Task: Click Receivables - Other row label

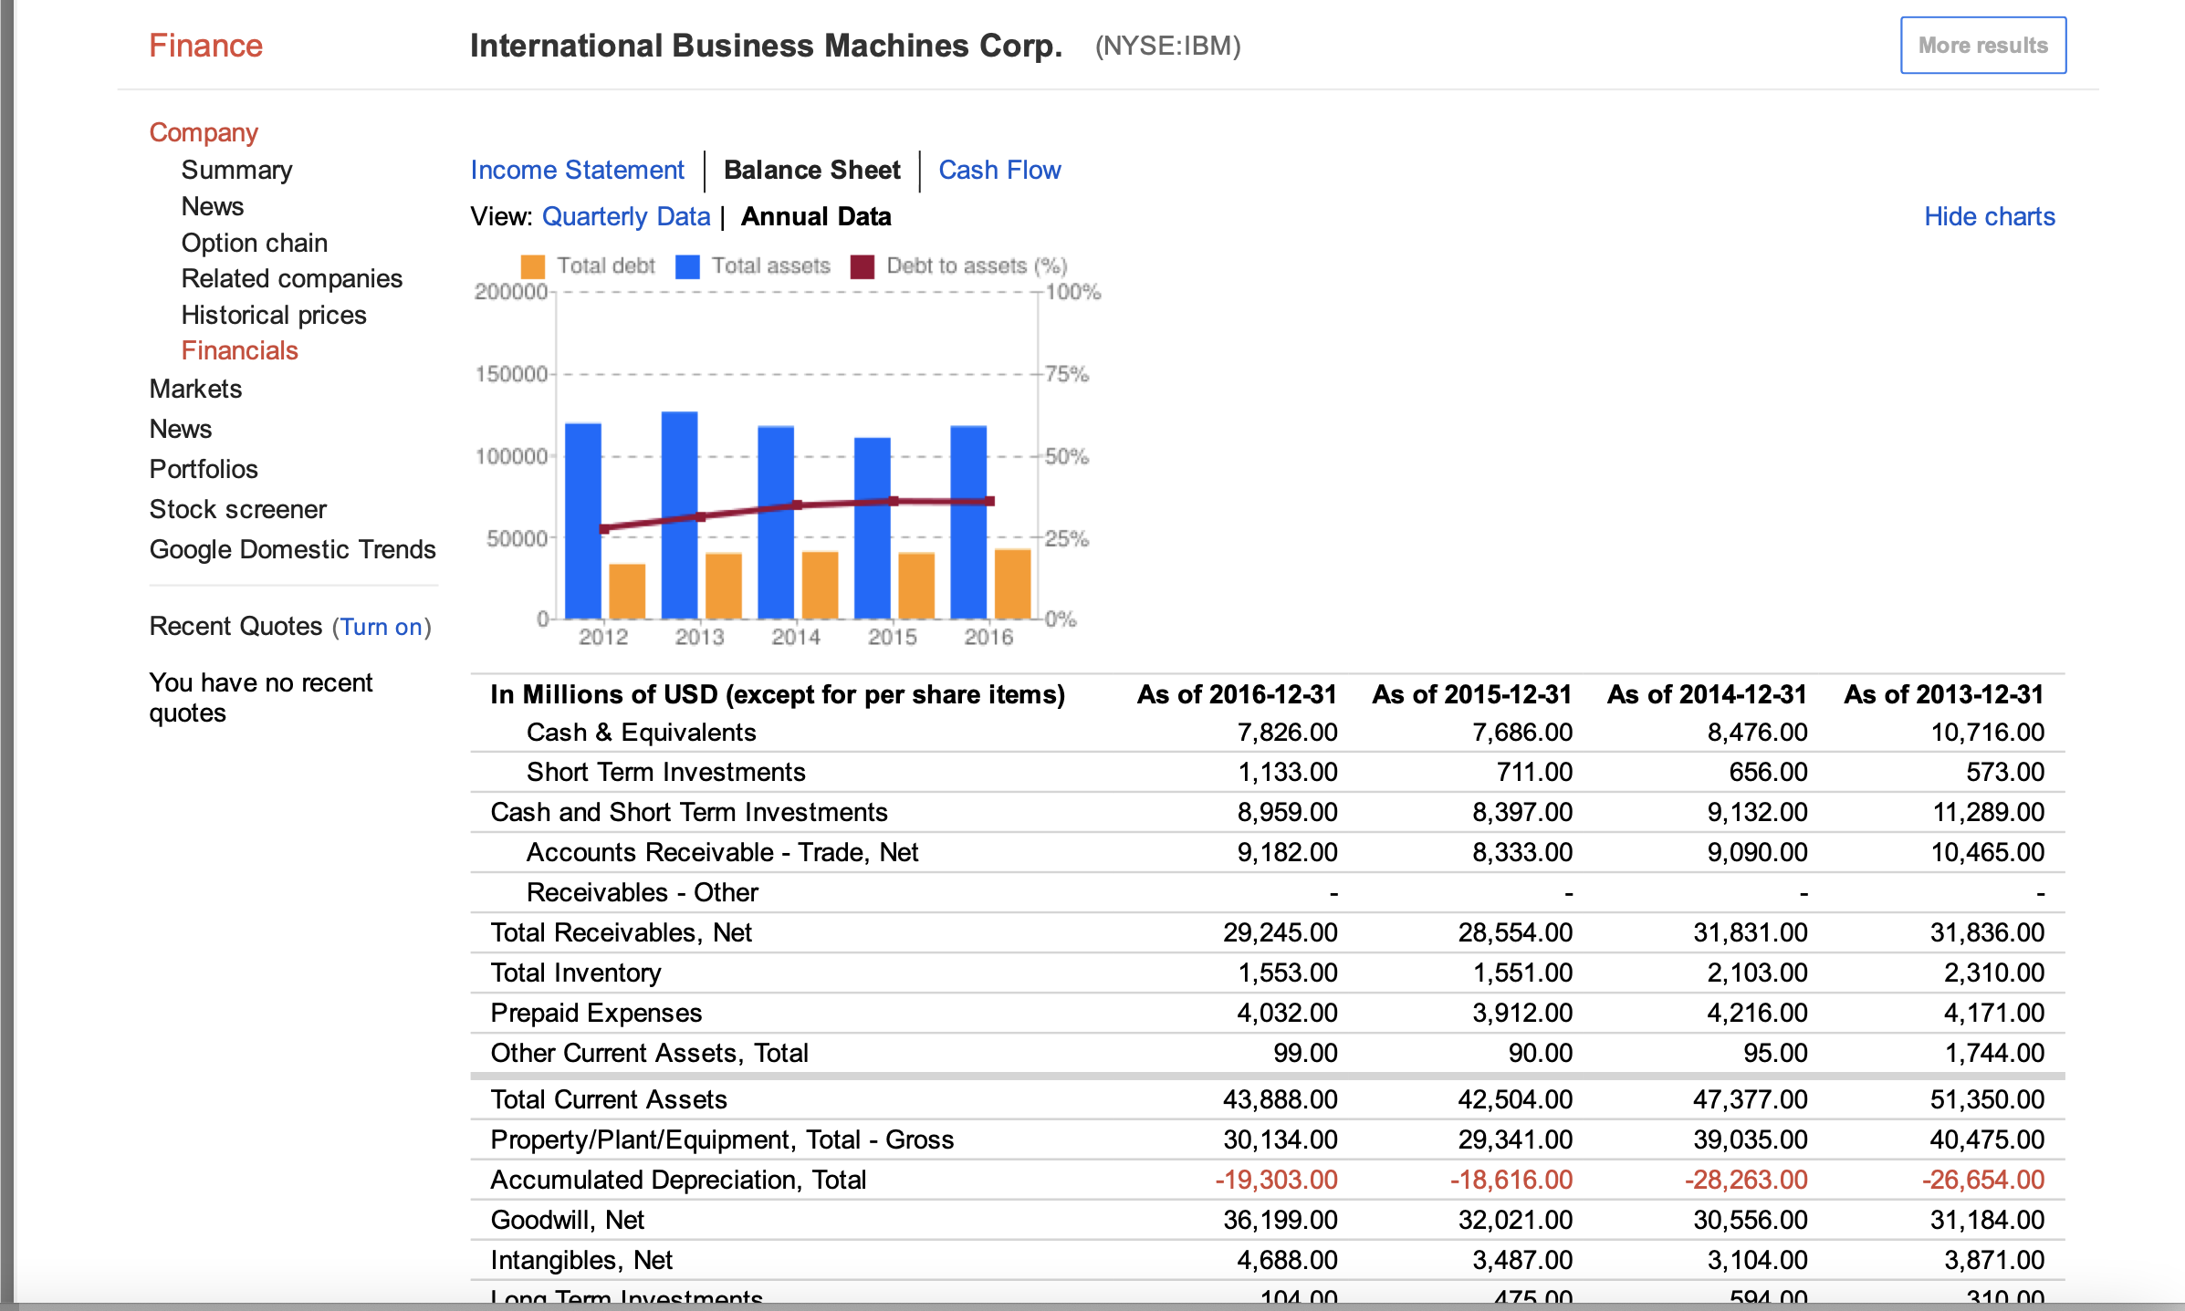Action: pos(642,892)
